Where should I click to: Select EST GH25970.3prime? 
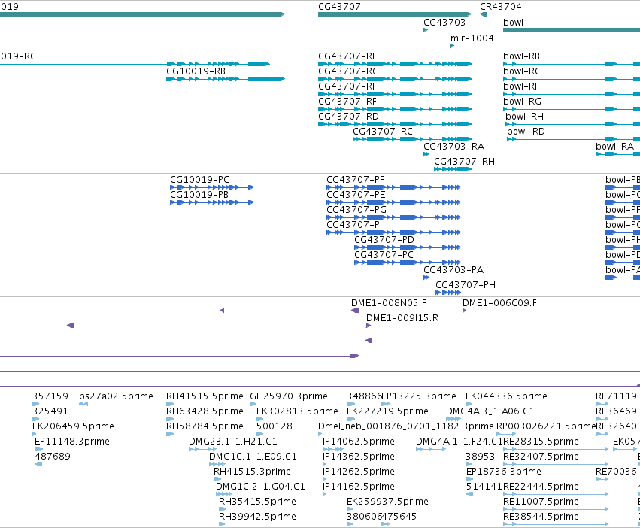pyautogui.click(x=289, y=396)
